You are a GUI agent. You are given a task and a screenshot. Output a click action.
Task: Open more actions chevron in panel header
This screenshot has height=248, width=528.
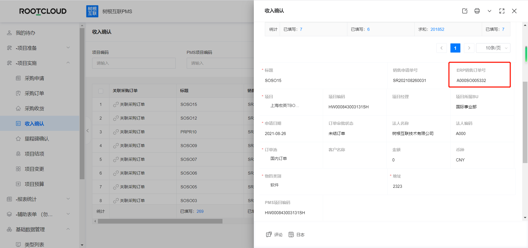click(490, 11)
